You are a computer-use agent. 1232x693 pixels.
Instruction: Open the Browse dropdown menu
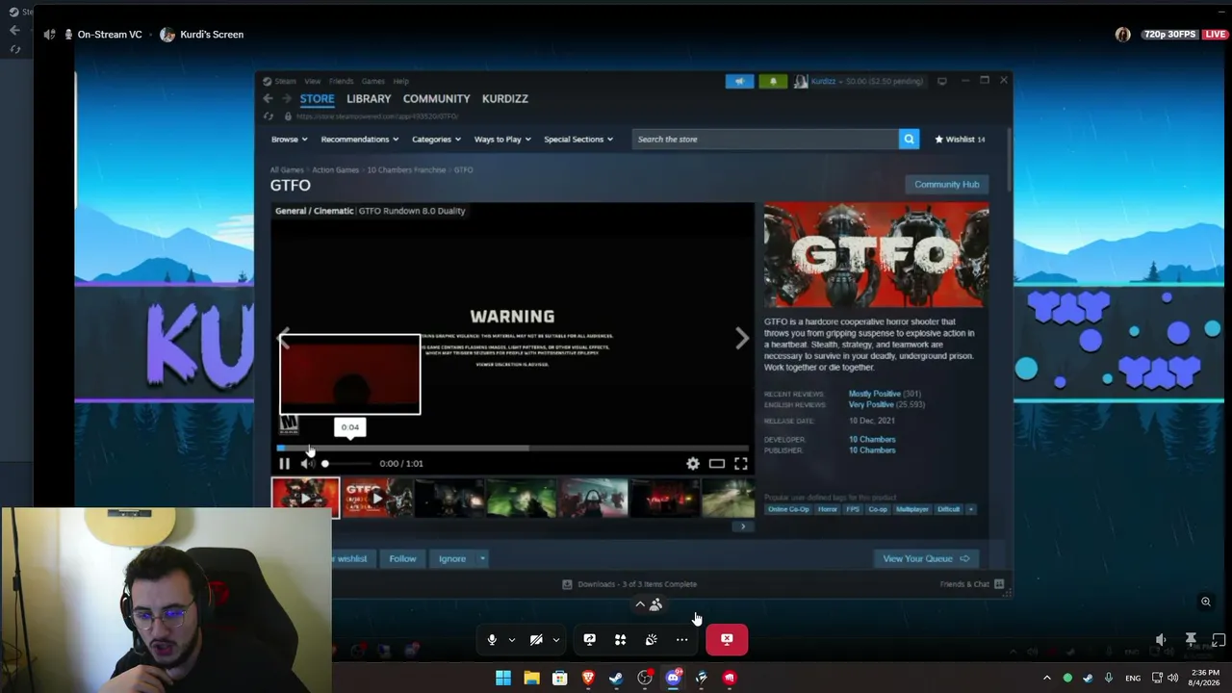[x=289, y=139]
